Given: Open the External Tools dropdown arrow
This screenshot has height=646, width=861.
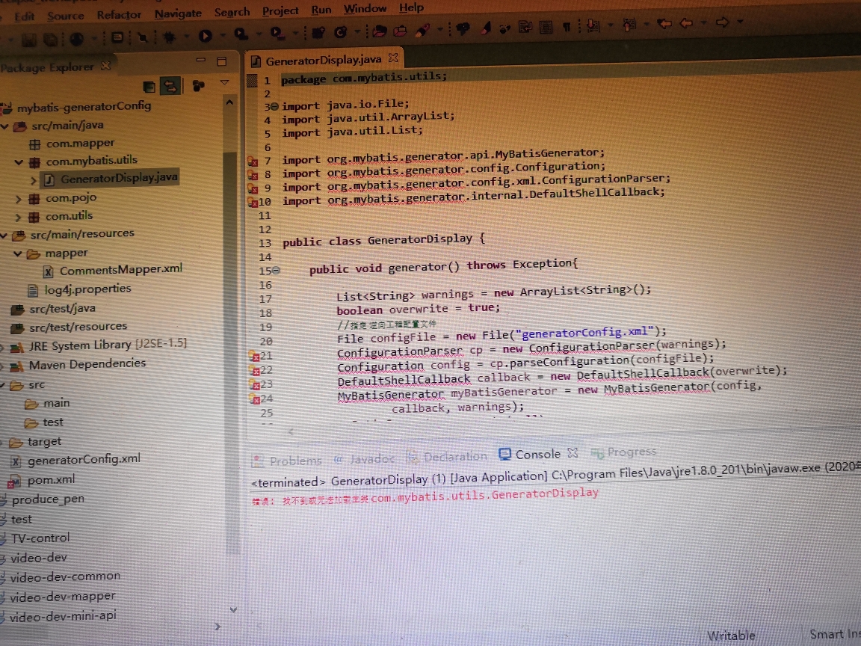Looking at the screenshot, I should click(295, 34).
